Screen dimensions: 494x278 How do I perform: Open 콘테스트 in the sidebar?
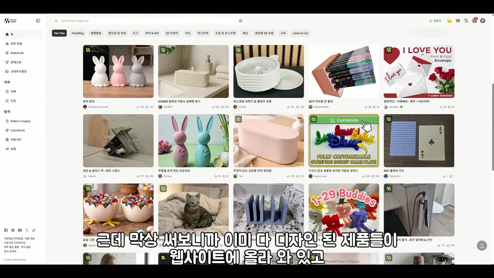23,62
